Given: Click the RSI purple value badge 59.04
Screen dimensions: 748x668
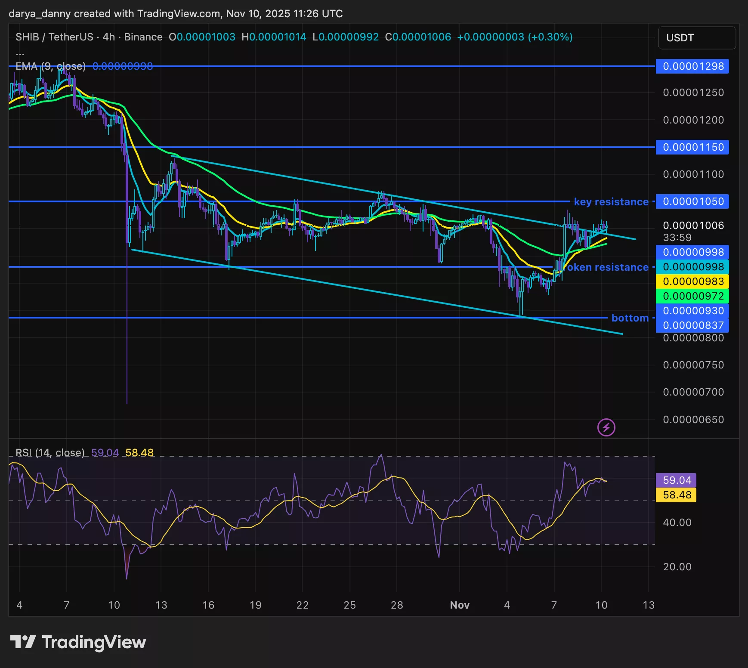Looking at the screenshot, I should click(x=677, y=480).
